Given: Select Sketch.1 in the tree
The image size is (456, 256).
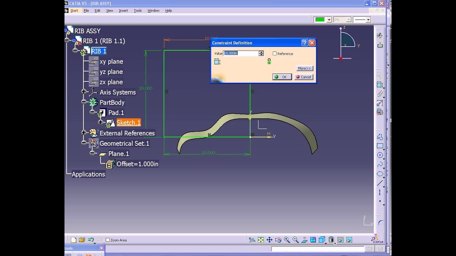Looking at the screenshot, I should [x=129, y=123].
